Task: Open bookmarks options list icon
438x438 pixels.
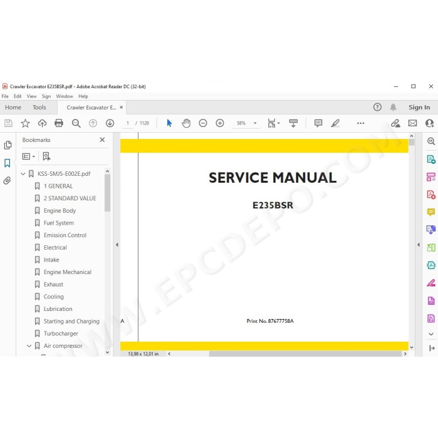Action: pos(29,156)
